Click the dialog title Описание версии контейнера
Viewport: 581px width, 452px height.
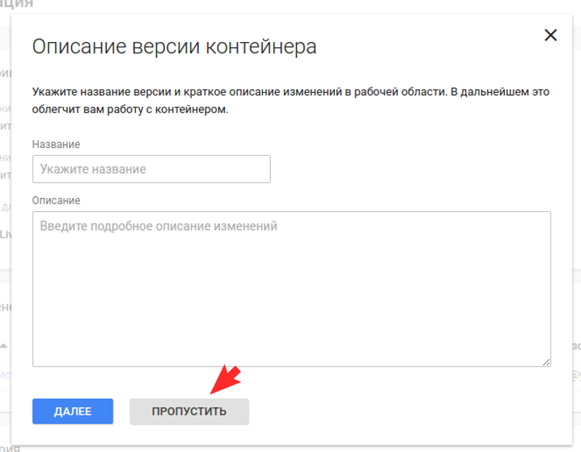pos(174,46)
